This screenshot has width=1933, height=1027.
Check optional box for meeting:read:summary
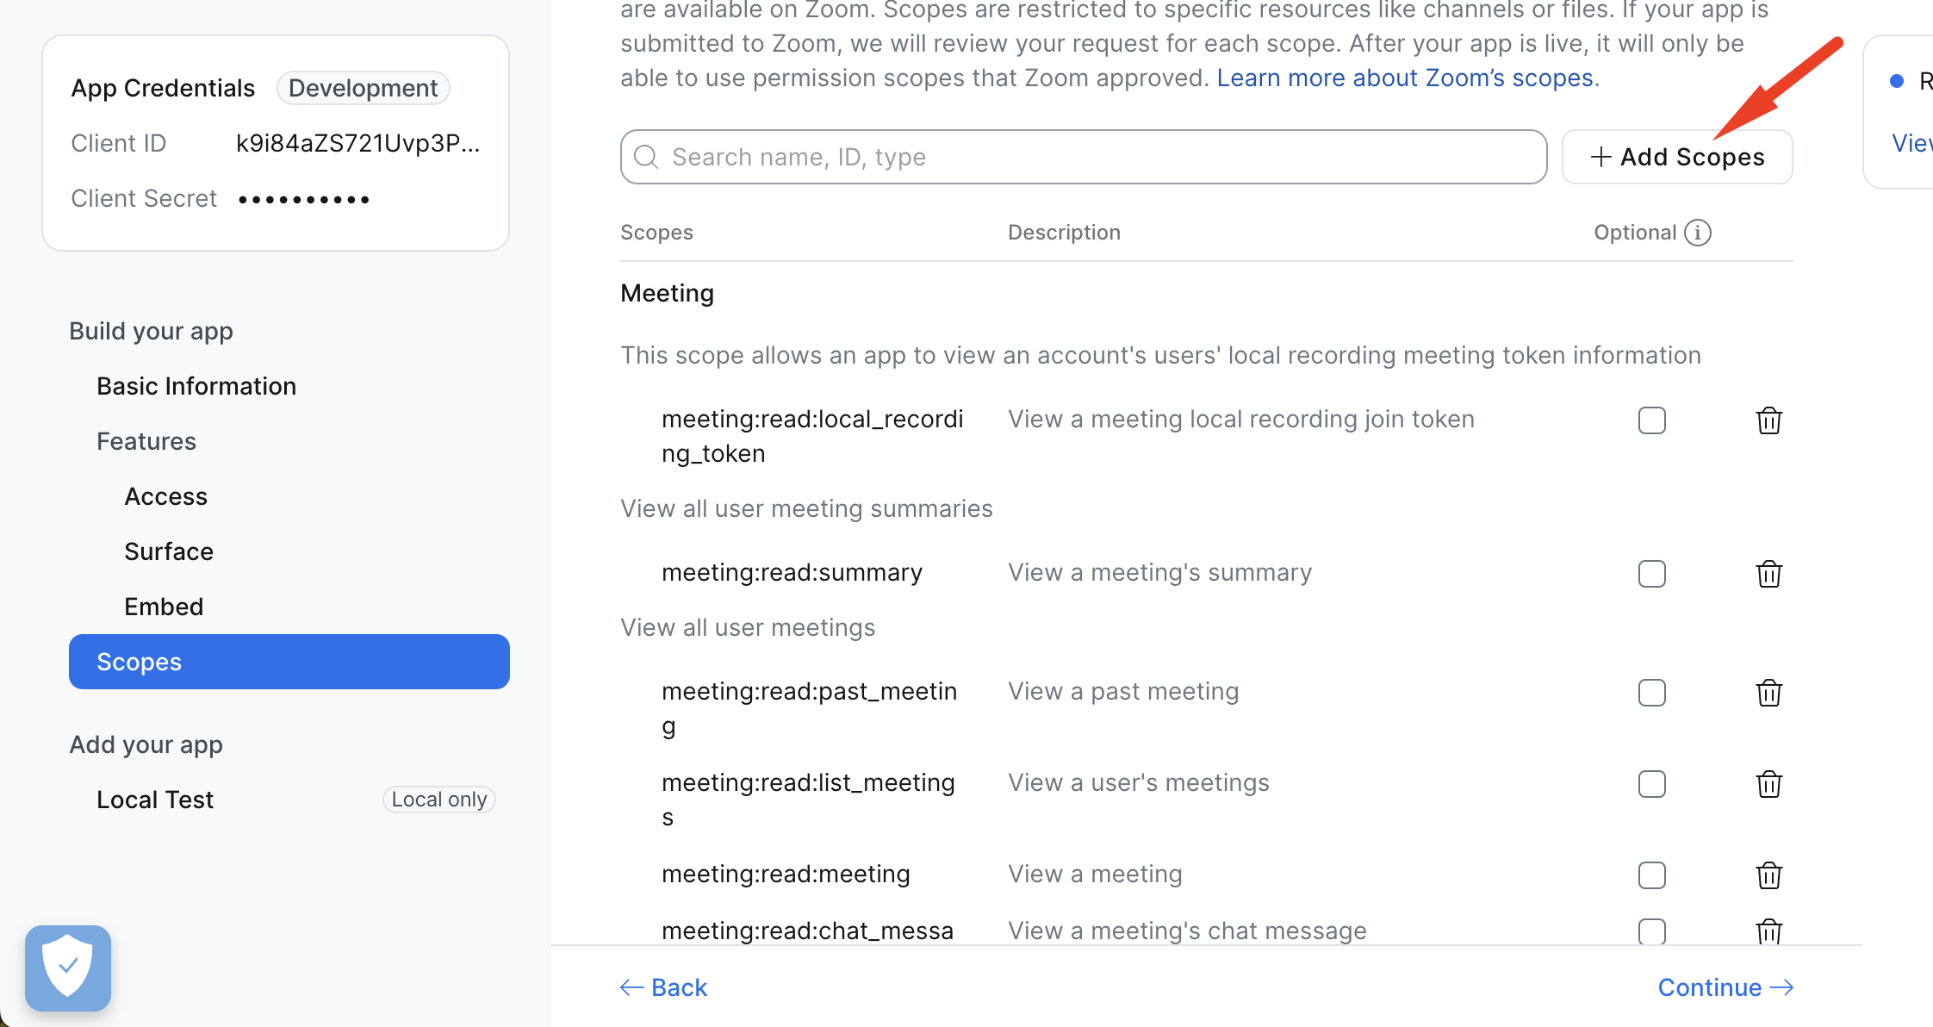pyautogui.click(x=1651, y=574)
